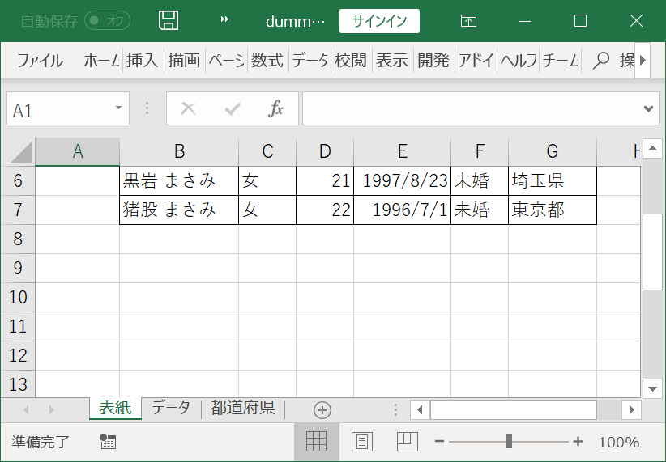Viewport: 666px width, 462px height.
Task: Click the horizontal scrollbar right arrow
Action: 632,410
